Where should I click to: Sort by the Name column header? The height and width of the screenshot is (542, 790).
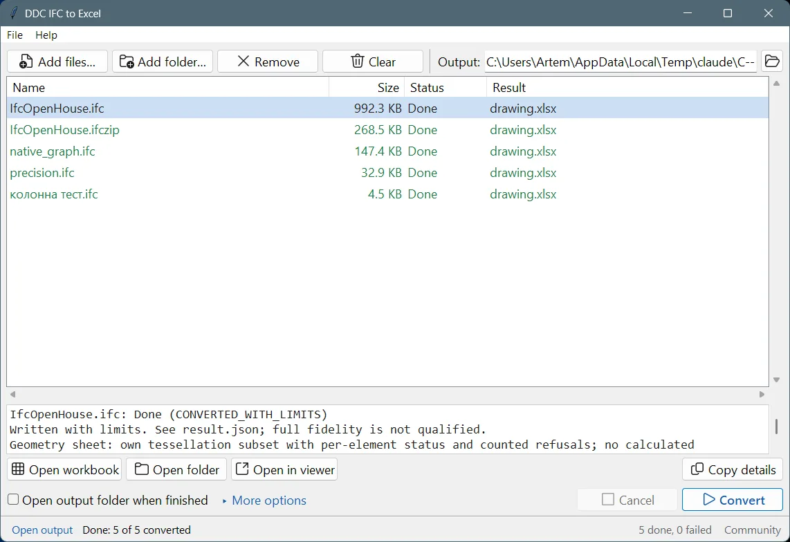(168, 88)
